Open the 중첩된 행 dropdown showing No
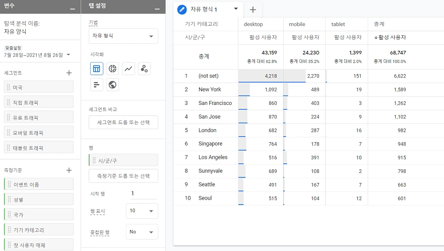The width and height of the screenshot is (444, 251). (x=142, y=232)
